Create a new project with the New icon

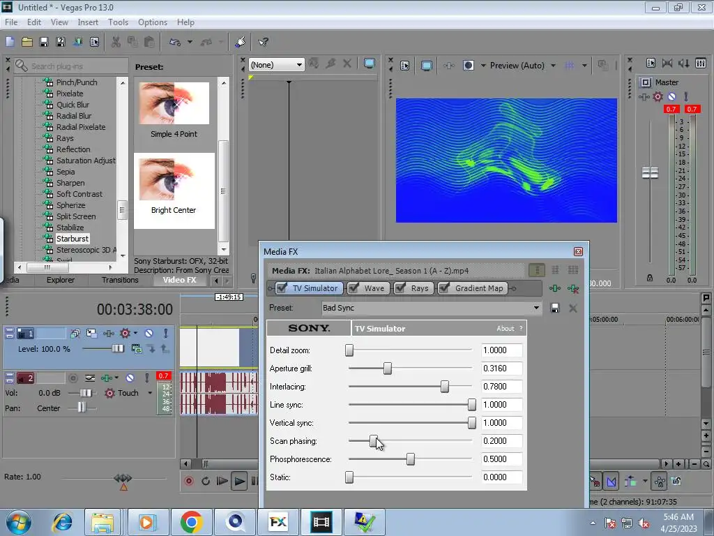click(10, 42)
